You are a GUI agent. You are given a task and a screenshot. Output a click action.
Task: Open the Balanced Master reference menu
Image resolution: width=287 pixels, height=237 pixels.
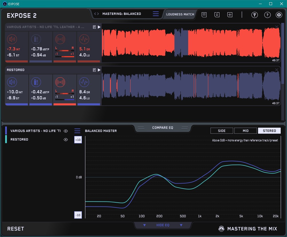[x=77, y=131]
